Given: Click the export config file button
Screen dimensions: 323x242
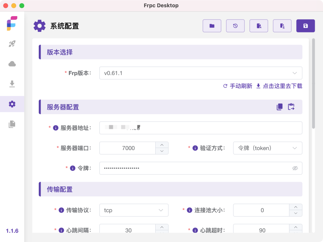Looking at the screenshot, I should point(282,26).
